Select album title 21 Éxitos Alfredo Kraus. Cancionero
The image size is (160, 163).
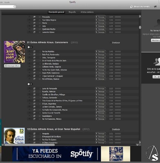(x=47, y=42)
